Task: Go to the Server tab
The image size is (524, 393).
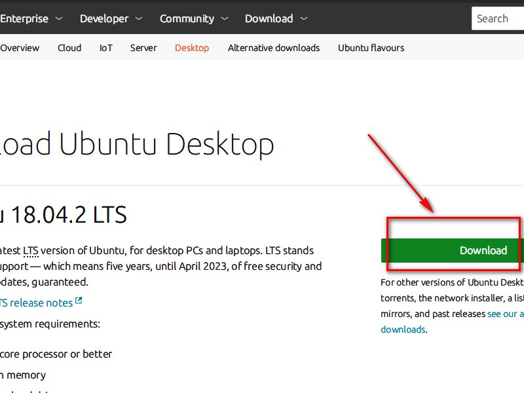Action: coord(143,48)
